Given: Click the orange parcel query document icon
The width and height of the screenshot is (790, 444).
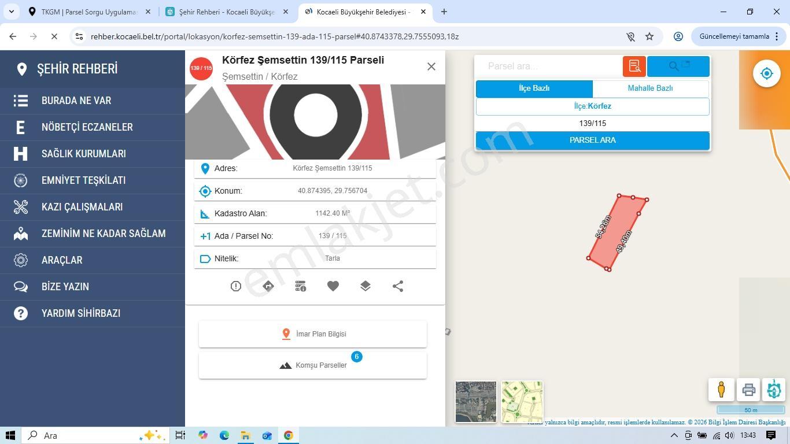Looking at the screenshot, I should 634,66.
